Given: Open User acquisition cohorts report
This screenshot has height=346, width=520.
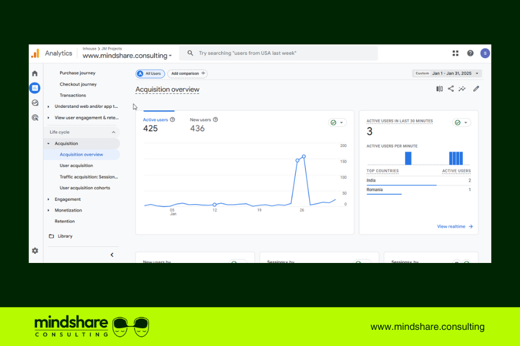Looking at the screenshot, I should (85, 188).
